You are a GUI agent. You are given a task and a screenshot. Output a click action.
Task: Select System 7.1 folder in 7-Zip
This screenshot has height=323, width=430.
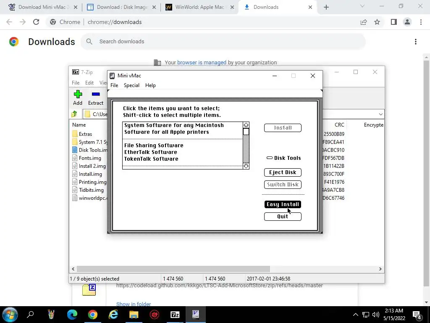[x=91, y=142]
